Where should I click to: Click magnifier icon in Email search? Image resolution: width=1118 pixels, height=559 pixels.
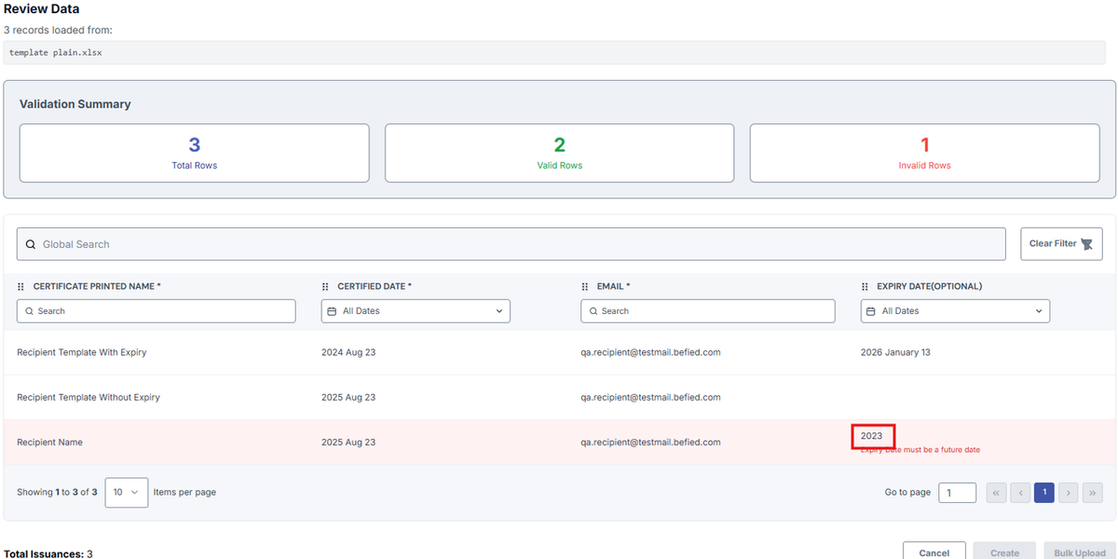point(593,311)
